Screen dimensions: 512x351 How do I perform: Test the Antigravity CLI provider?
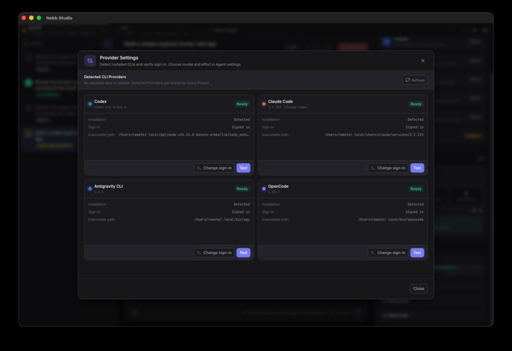tap(243, 253)
